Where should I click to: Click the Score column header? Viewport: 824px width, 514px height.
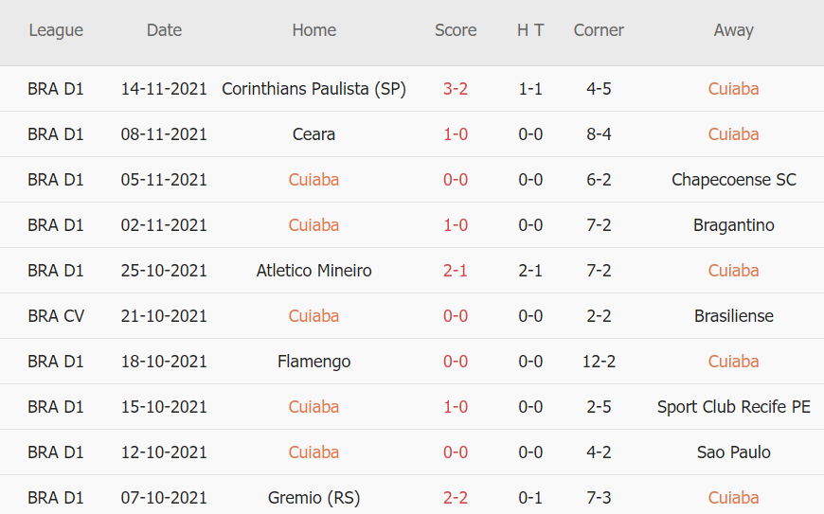(456, 30)
